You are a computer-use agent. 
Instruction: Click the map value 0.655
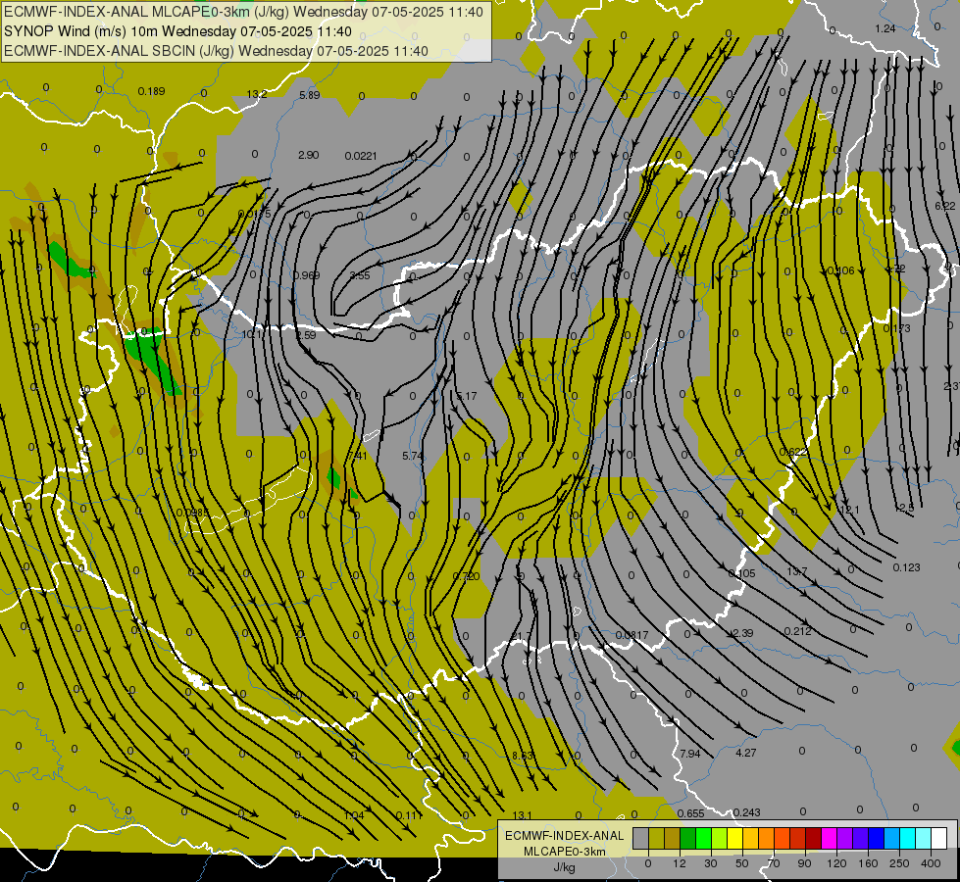click(691, 813)
